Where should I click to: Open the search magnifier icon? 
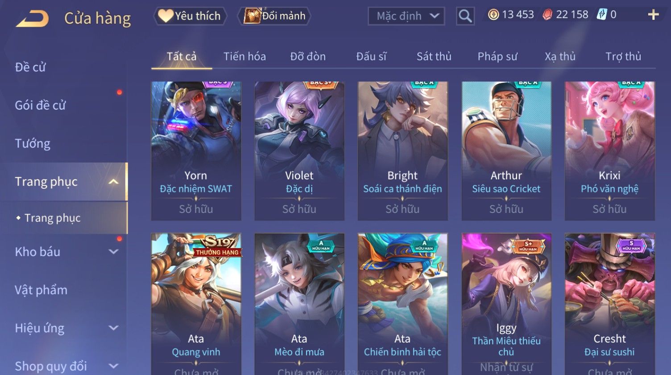pos(465,16)
